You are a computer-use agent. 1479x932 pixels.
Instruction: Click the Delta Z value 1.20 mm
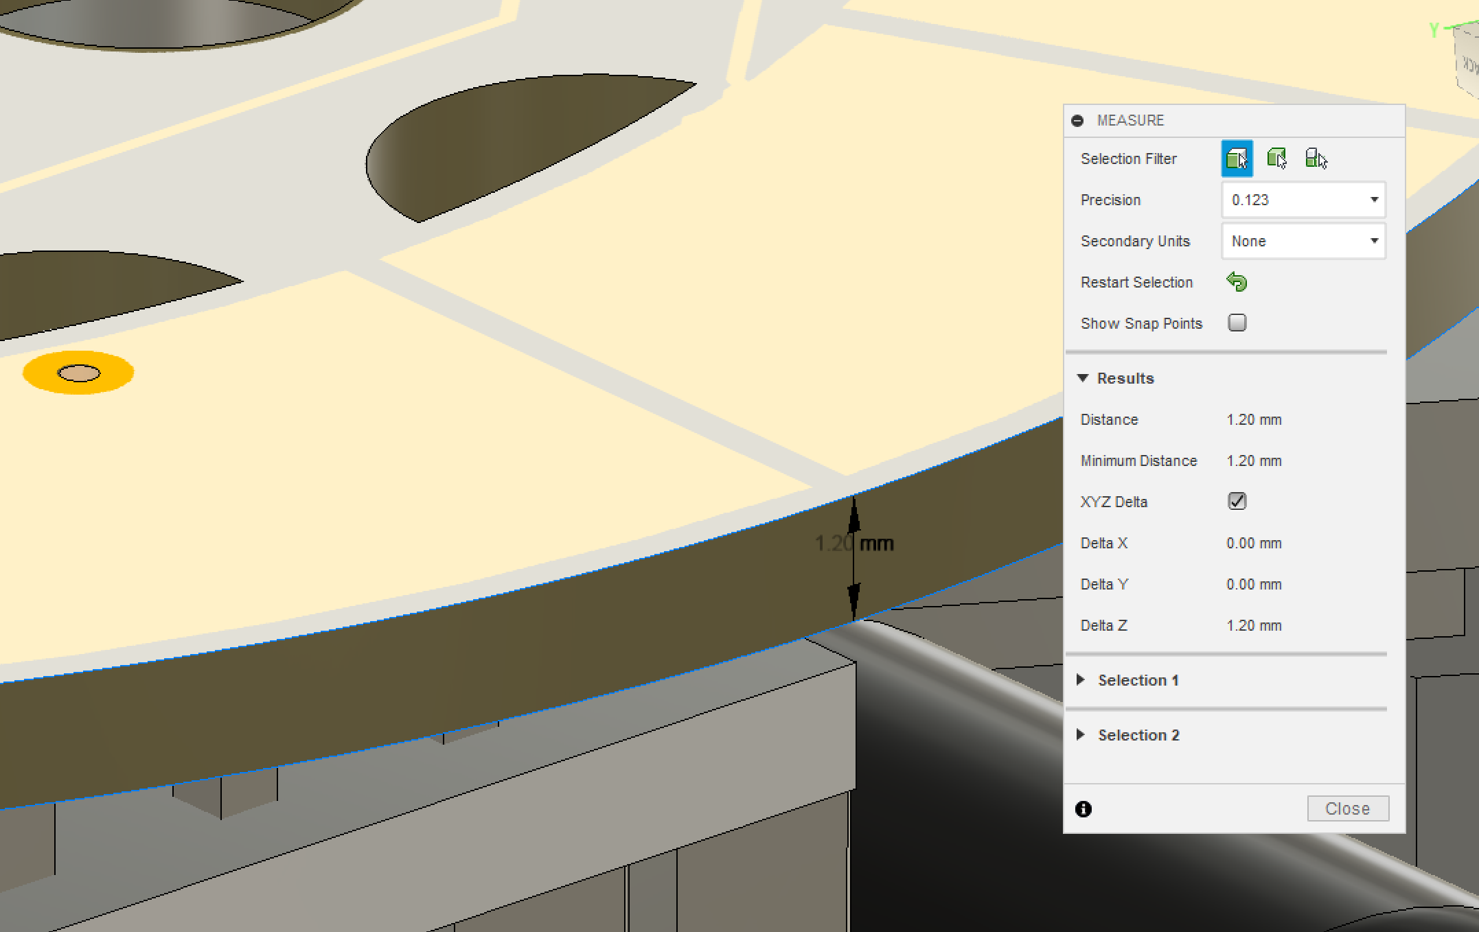point(1254,625)
